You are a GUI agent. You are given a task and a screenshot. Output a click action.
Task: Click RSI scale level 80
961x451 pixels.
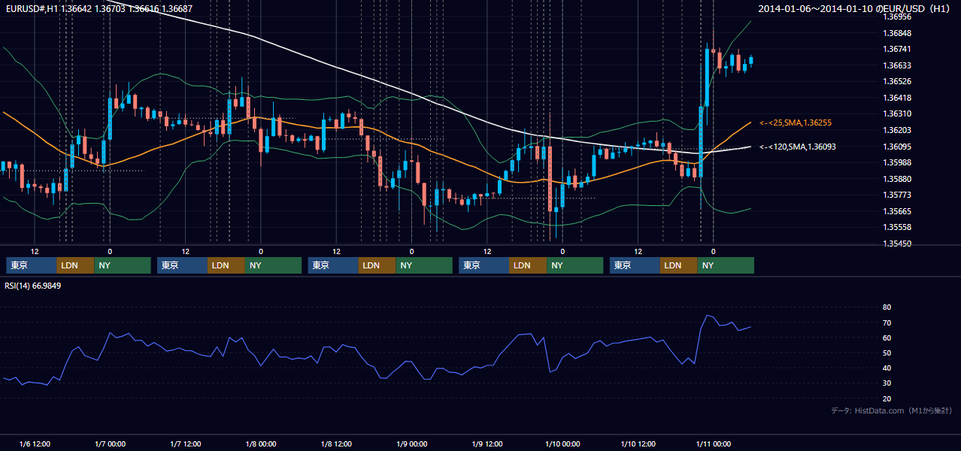pos(887,307)
